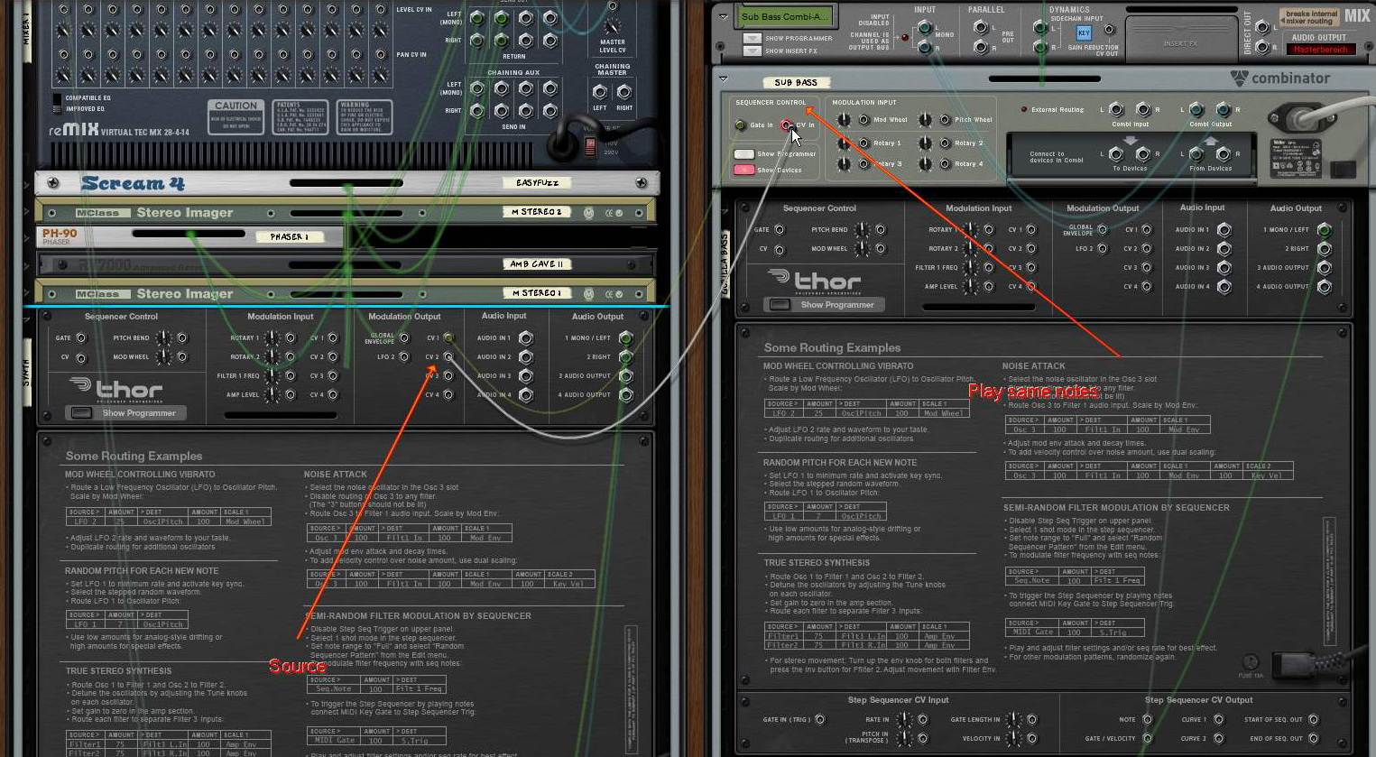Click CV 2 Modulation Output jack on SYNTH Thor
1376x757 pixels.
(448, 357)
